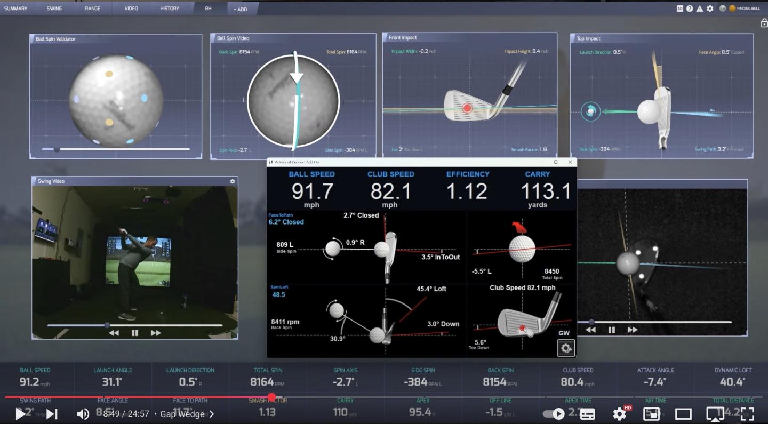The height and width of the screenshot is (424, 768).
Task: Open Advanced Connect Add On settings gear
Action: [566, 348]
